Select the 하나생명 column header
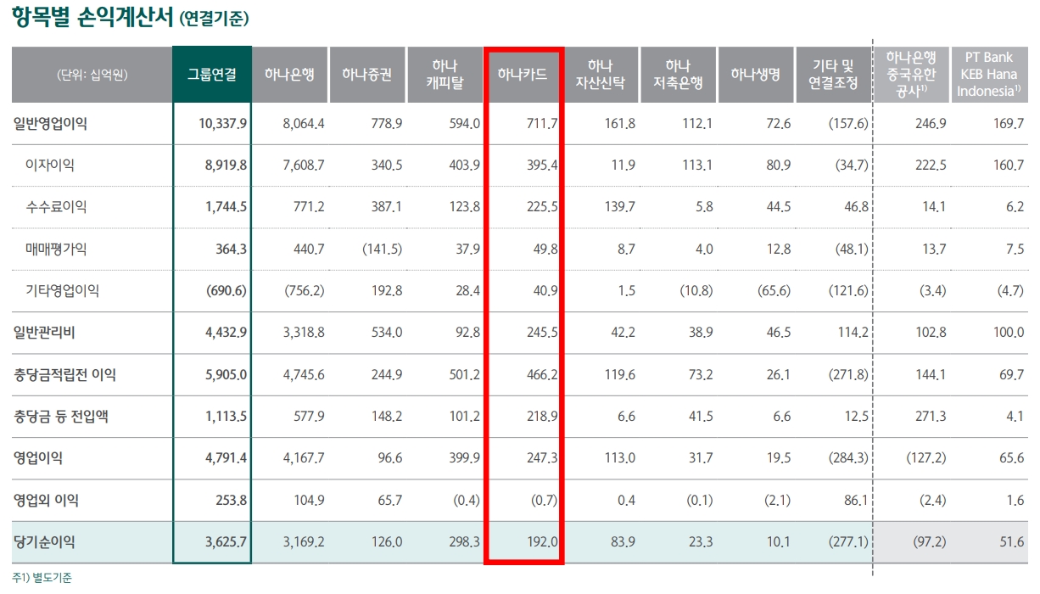Image resolution: width=1040 pixels, height=594 pixels. click(754, 75)
